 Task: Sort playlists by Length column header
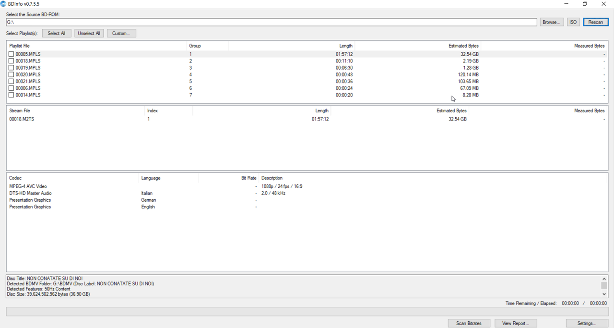pyautogui.click(x=292, y=46)
